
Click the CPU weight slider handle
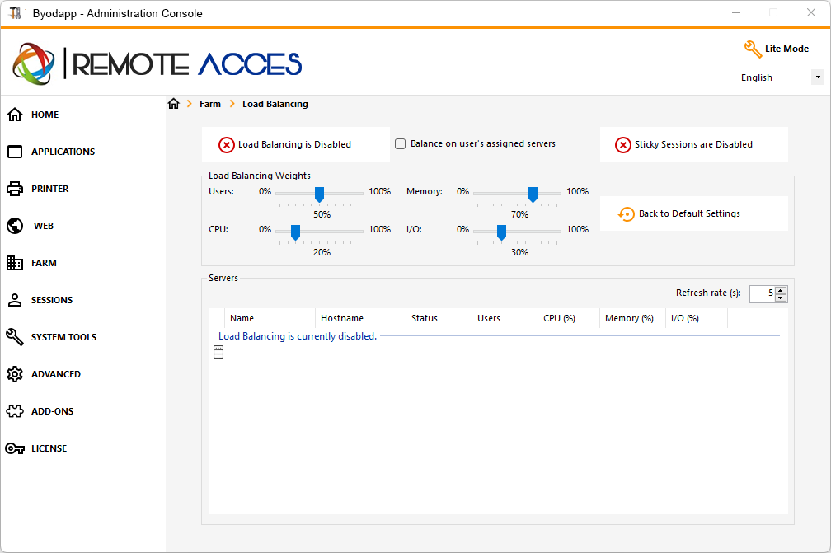point(295,232)
